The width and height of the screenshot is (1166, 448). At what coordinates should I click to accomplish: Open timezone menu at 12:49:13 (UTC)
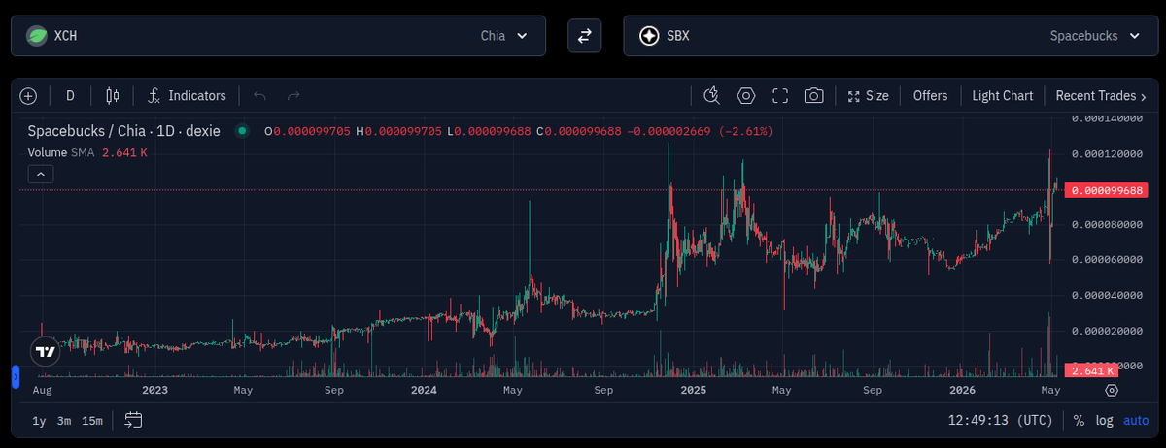1000,420
